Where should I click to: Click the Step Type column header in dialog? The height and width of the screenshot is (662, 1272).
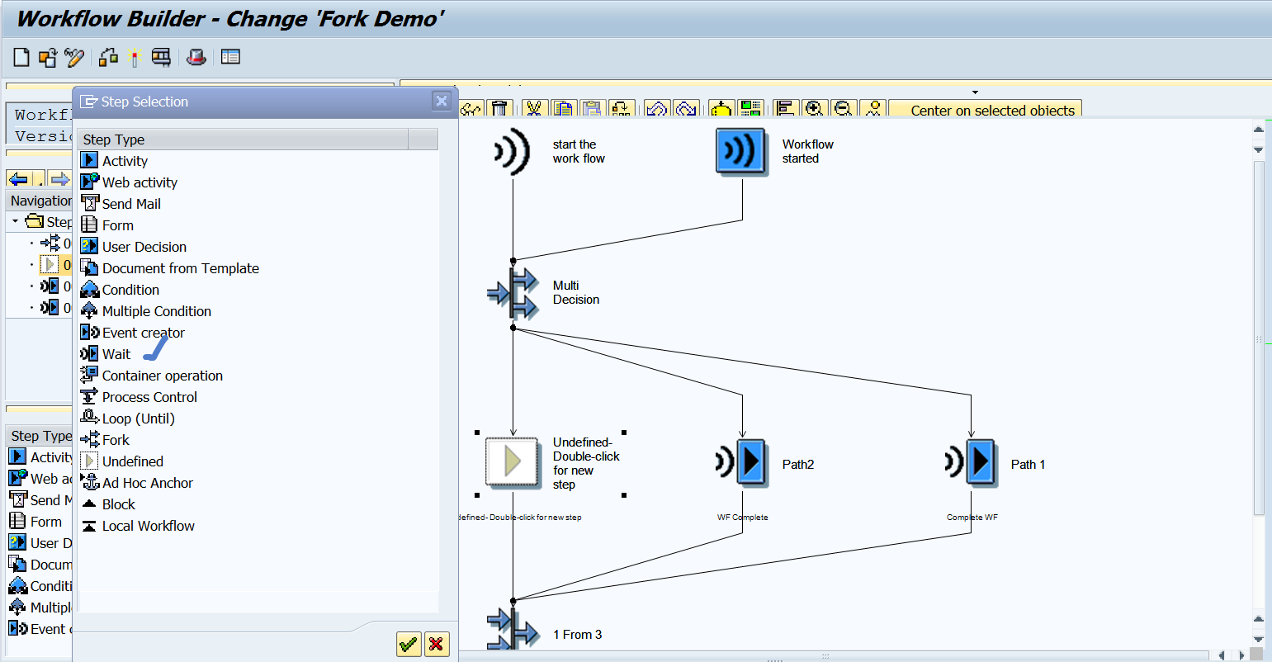tap(244, 139)
